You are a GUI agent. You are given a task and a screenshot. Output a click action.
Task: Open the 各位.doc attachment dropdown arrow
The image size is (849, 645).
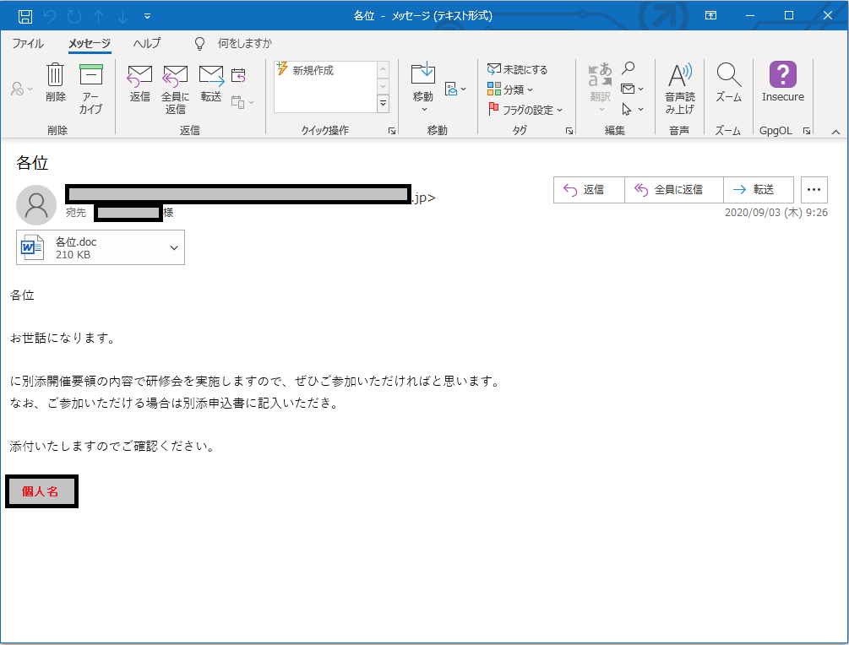click(174, 247)
